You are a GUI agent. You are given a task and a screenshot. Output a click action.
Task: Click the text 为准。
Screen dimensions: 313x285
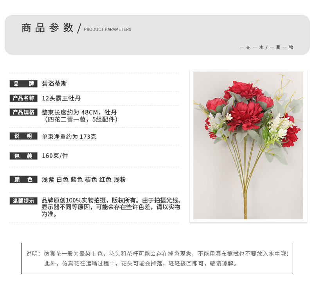point(49,214)
